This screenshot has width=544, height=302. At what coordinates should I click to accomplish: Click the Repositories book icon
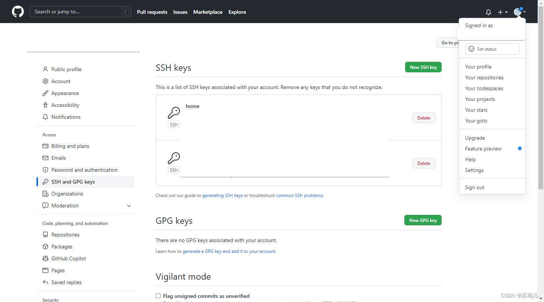[45, 235]
